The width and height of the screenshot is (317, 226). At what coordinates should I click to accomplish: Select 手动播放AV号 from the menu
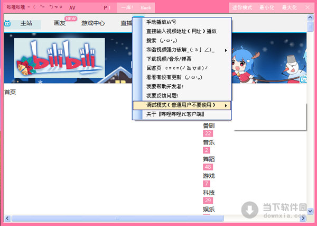click(182, 22)
